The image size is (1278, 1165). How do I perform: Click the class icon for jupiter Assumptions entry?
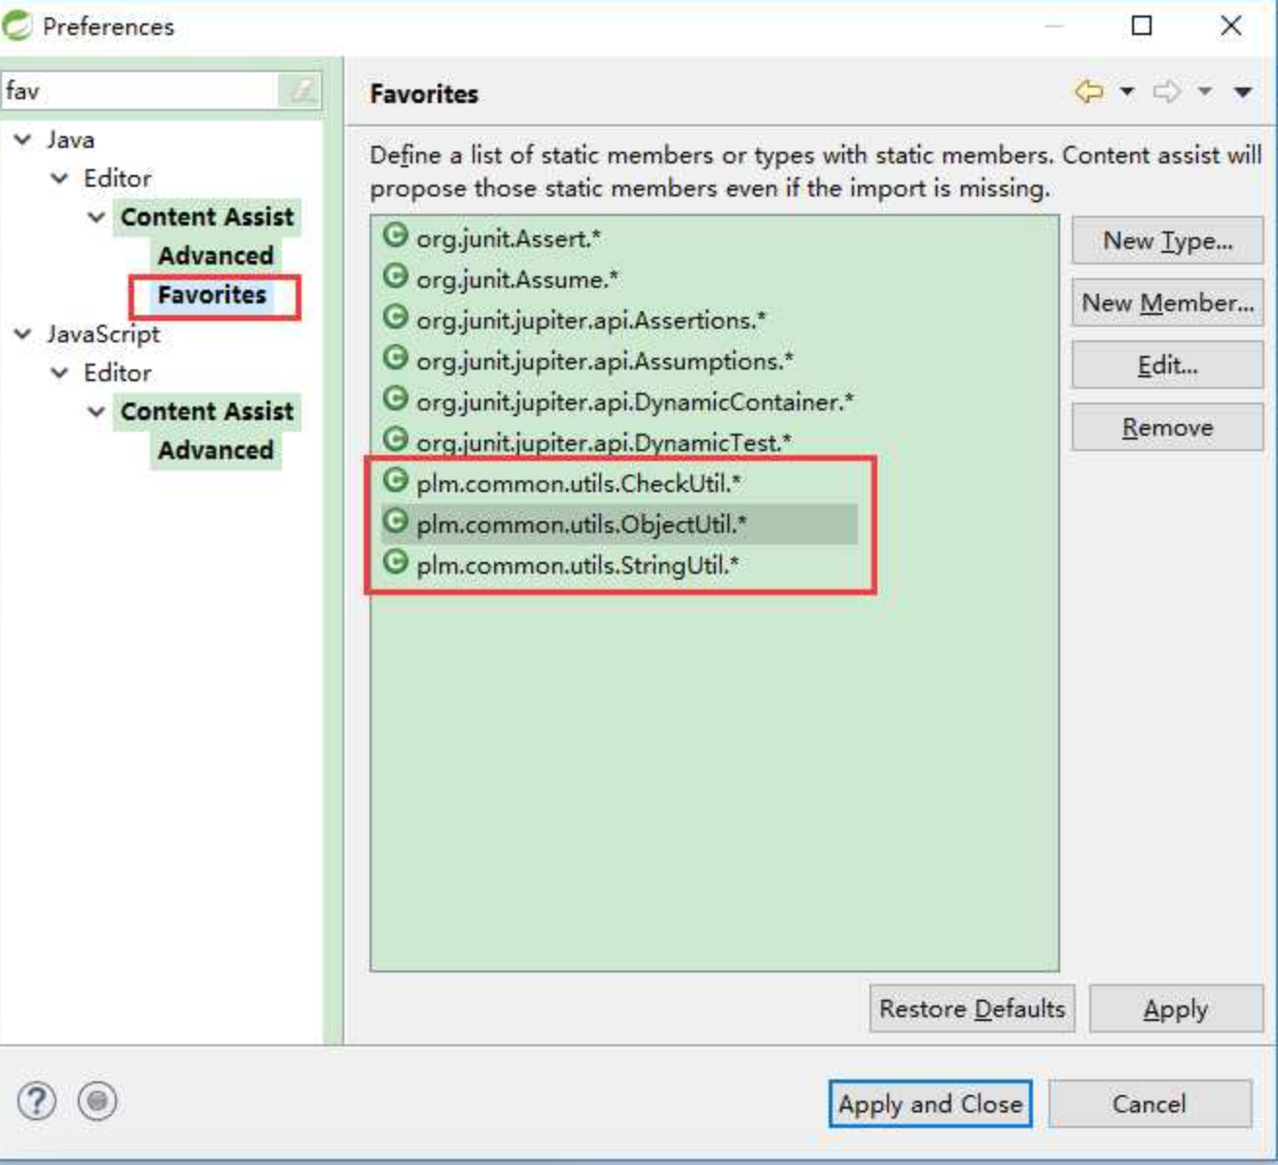pos(395,358)
